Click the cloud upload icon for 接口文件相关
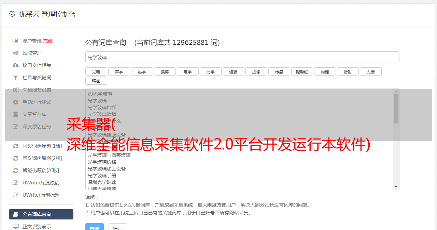 (x=16, y=65)
